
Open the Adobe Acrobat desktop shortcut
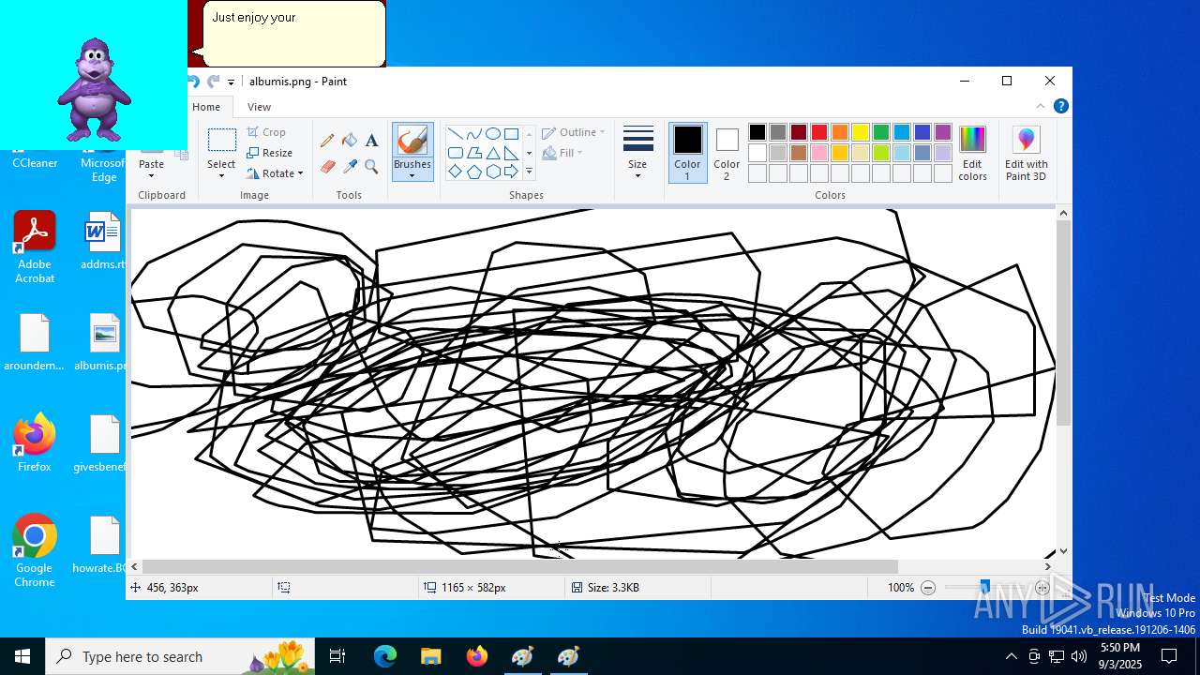pos(35,247)
